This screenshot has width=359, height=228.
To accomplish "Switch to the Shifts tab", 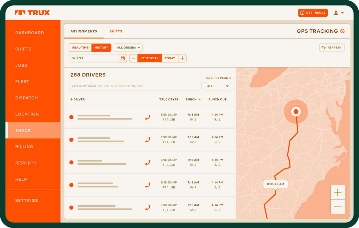I will 116,31.
